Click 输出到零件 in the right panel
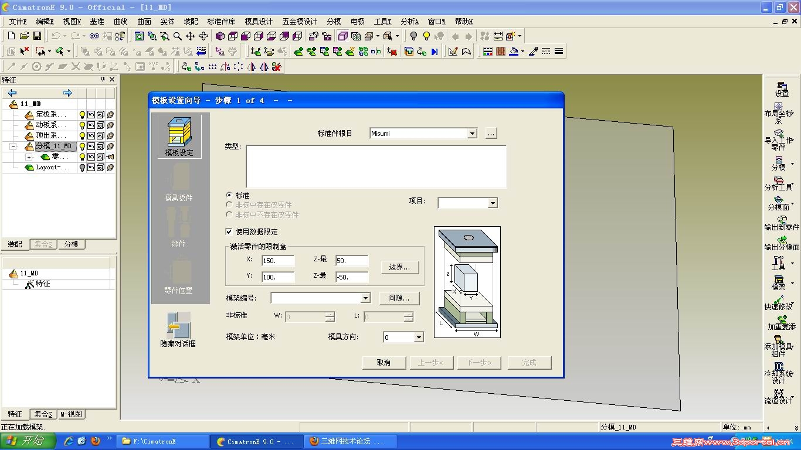801x450 pixels. (x=782, y=223)
